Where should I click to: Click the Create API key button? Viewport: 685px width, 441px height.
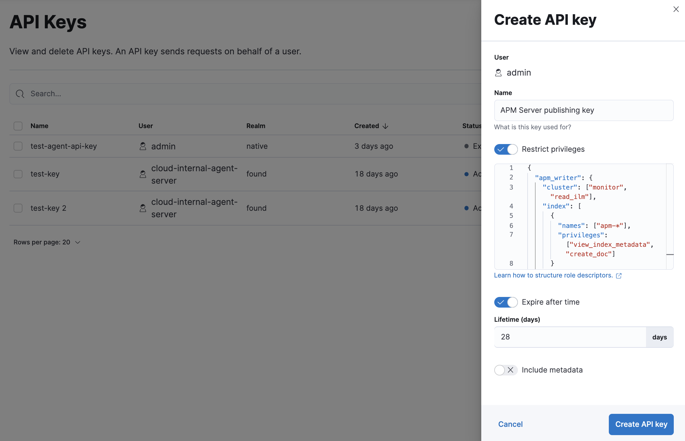coord(641,424)
